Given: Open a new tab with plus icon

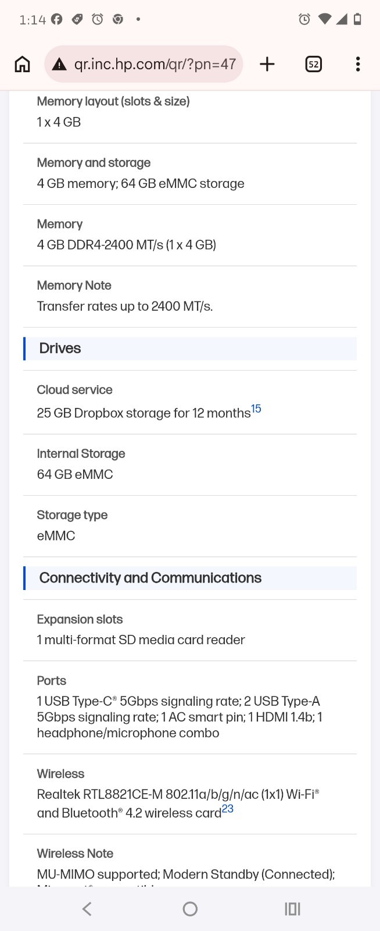Looking at the screenshot, I should [x=267, y=64].
